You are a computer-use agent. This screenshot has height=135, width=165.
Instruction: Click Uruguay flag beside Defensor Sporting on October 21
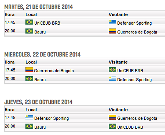[112, 22]
